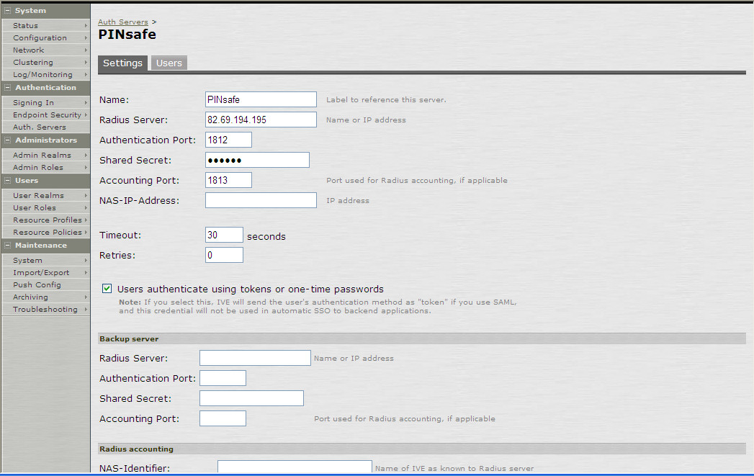Uncheck users authenticate using tokens option

(x=106, y=288)
